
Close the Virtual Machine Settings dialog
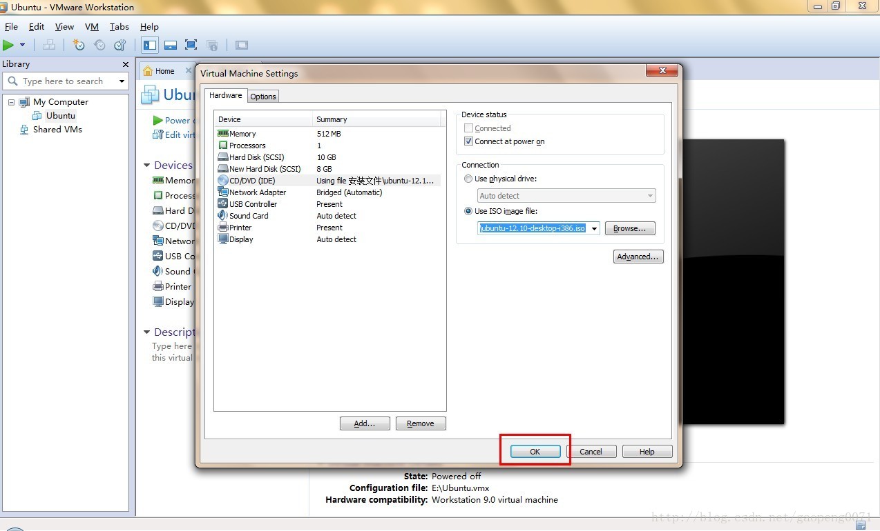[x=662, y=71]
